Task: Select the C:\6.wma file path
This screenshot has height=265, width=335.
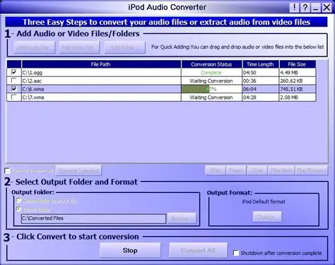Action: click(101, 89)
